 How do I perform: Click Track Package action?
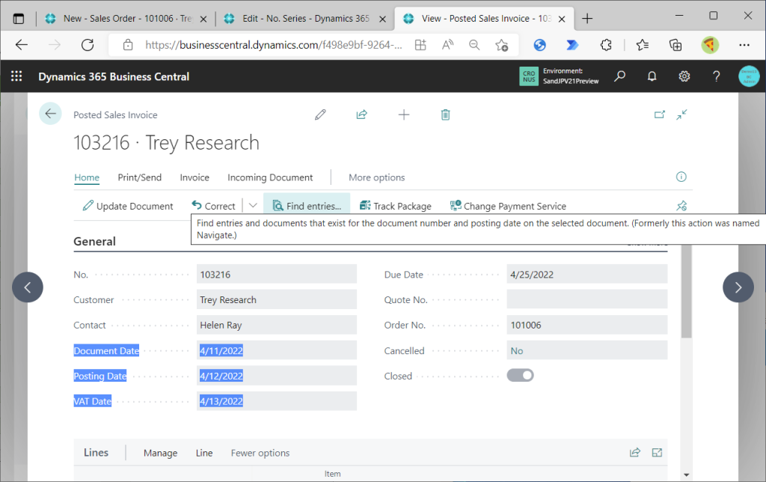tap(396, 206)
